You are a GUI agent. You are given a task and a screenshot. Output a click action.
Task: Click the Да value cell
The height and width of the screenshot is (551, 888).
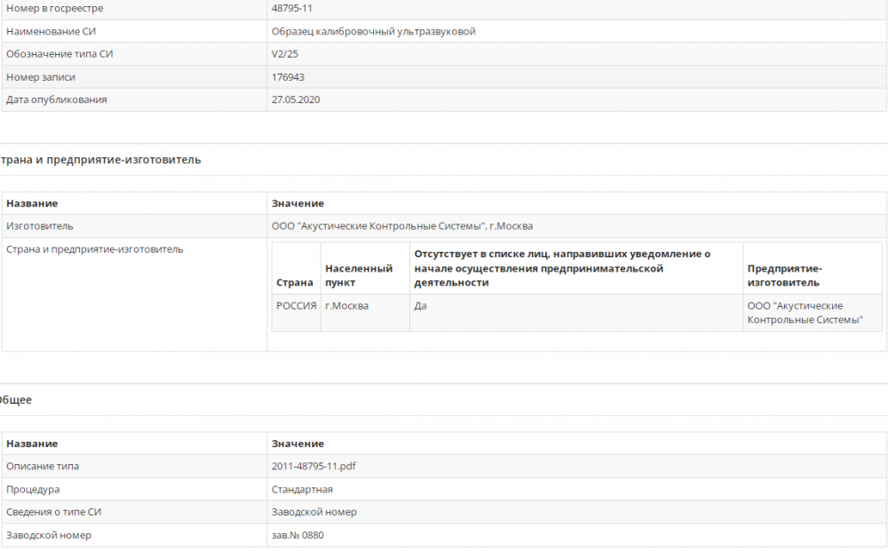pyautogui.click(x=421, y=306)
